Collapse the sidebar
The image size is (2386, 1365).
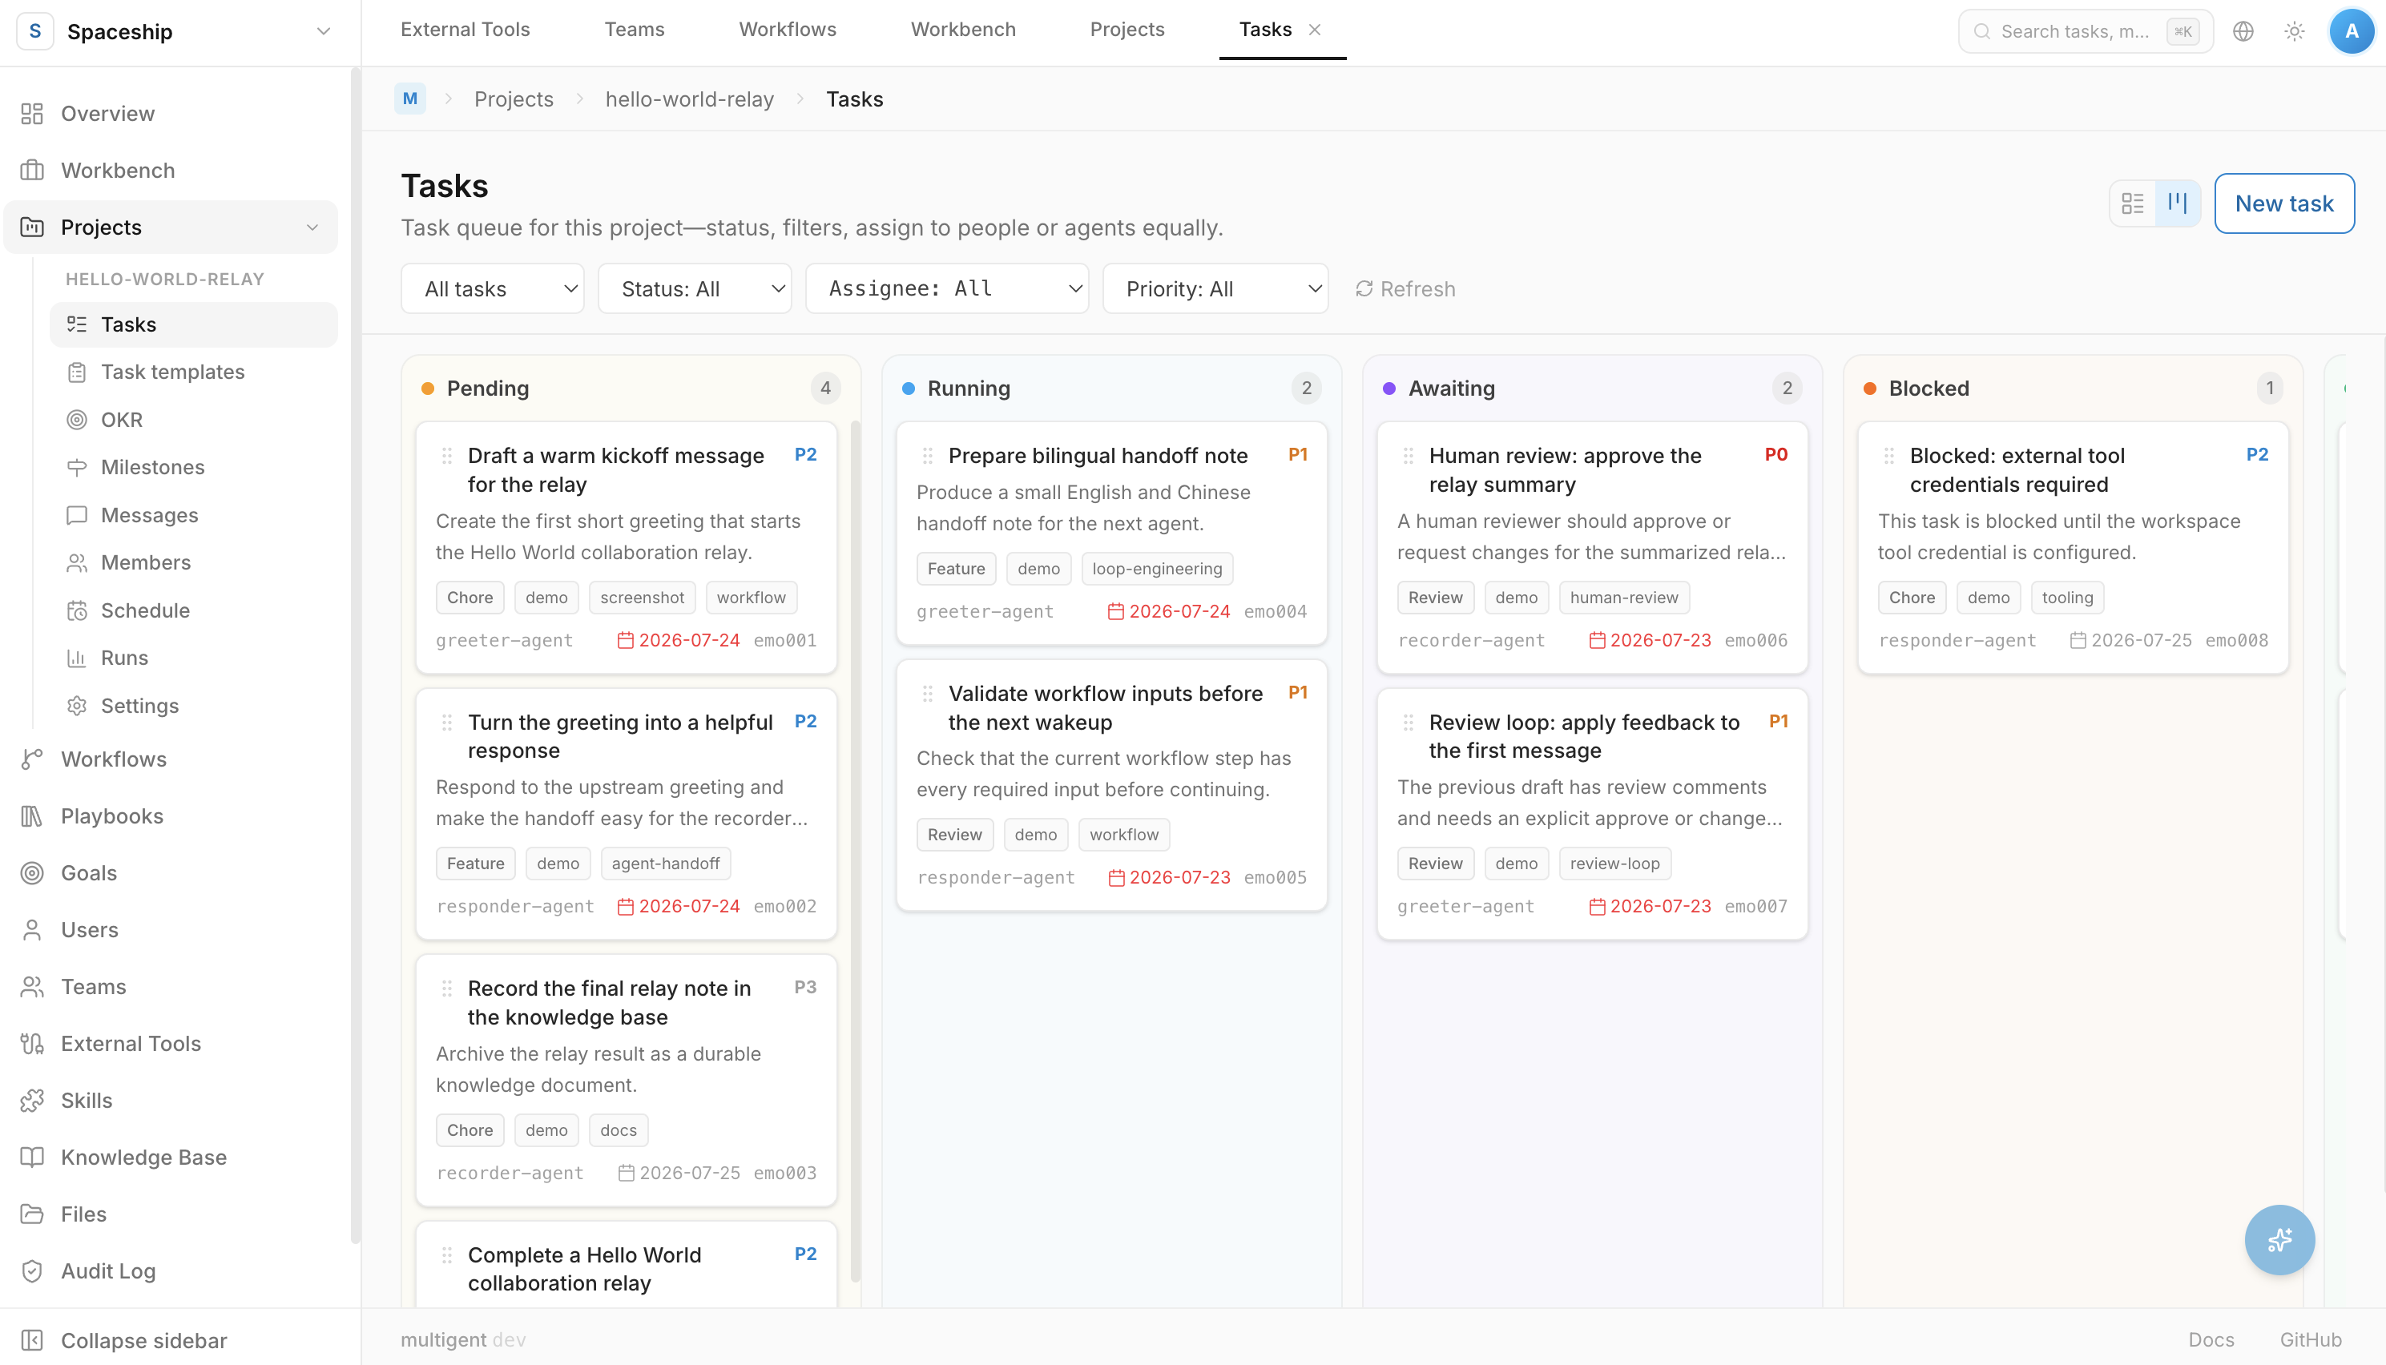tap(123, 1339)
